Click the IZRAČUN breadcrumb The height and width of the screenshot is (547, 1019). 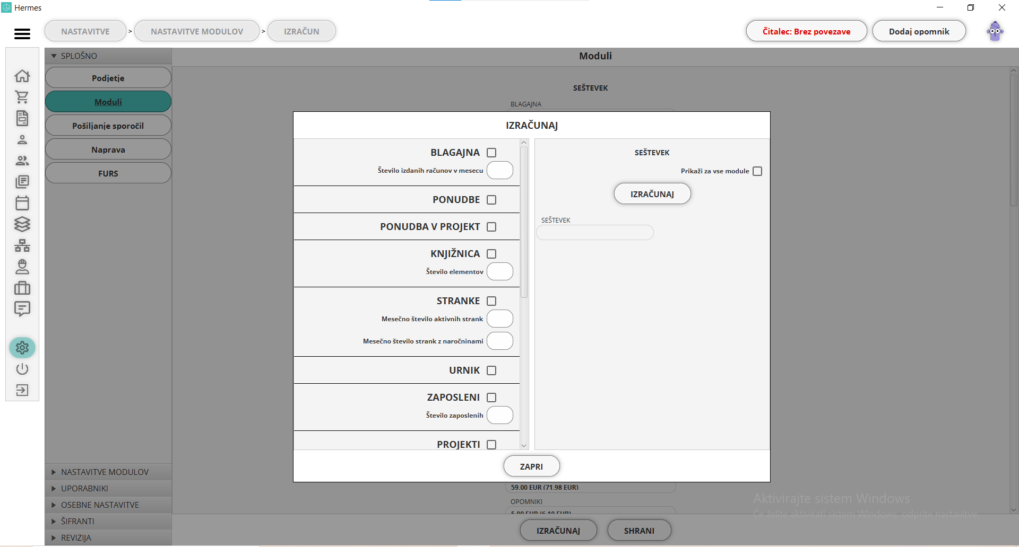click(x=301, y=31)
